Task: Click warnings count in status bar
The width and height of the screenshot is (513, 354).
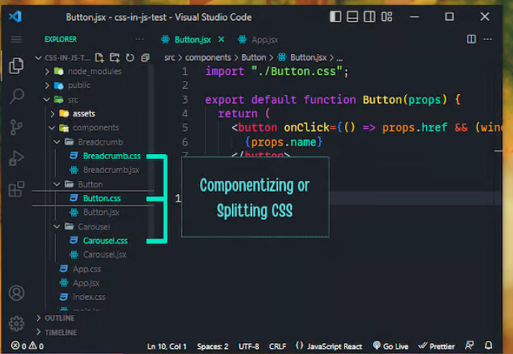Action: click(x=36, y=346)
